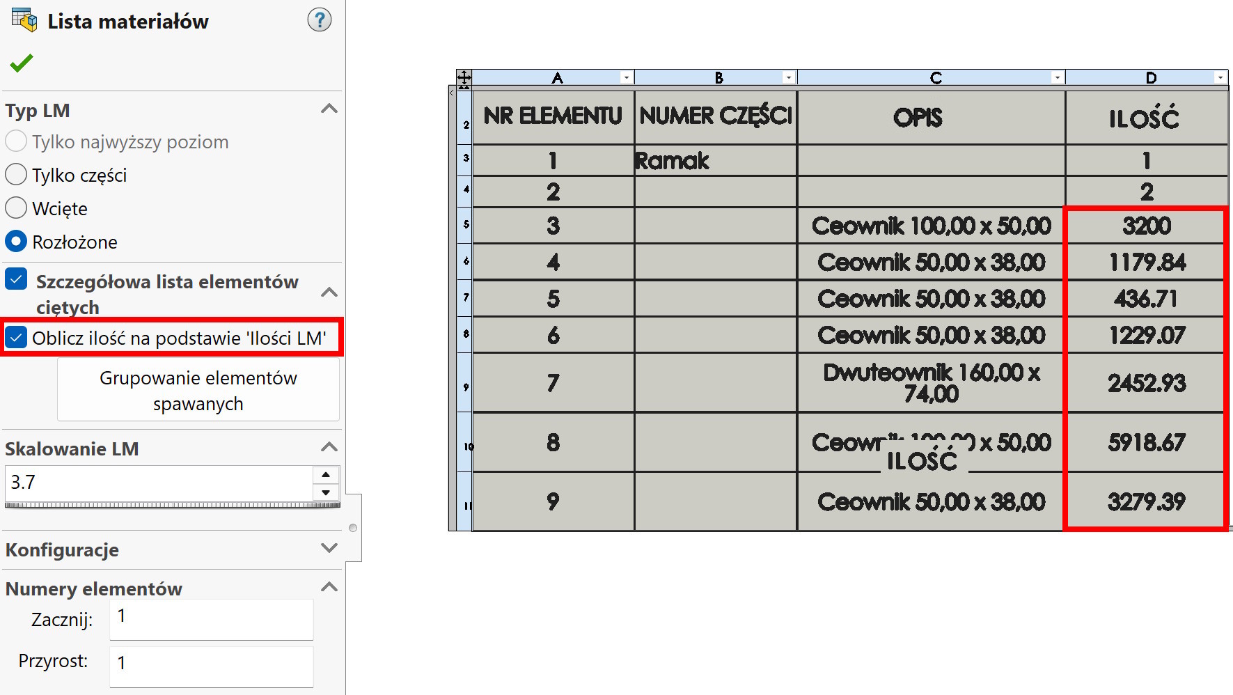Select the 'Tylko części' radio option
Screen dimensions: 1233x695
(16, 175)
